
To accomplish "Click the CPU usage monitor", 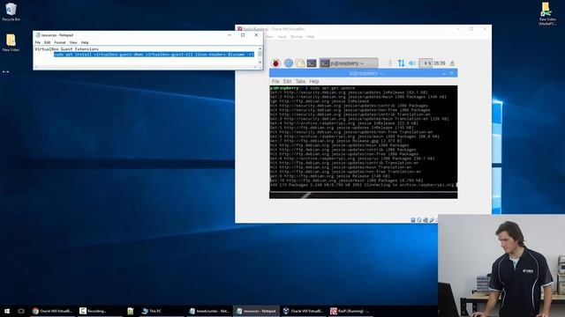I will point(426,63).
